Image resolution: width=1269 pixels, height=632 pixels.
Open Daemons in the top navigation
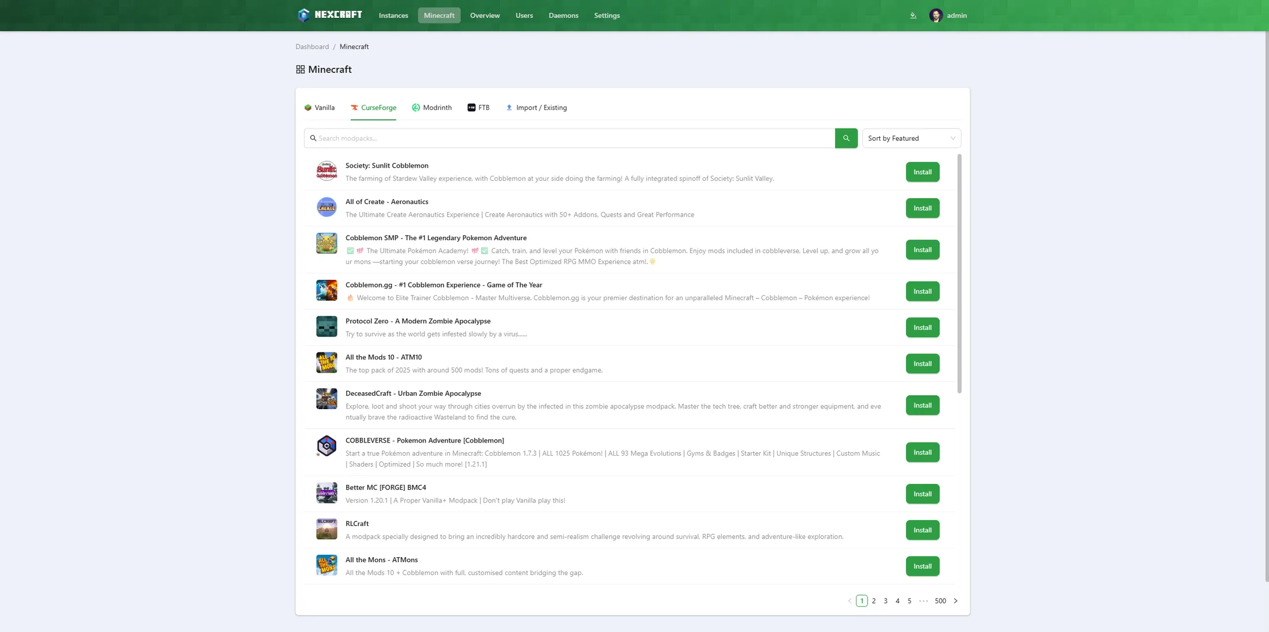[563, 16]
